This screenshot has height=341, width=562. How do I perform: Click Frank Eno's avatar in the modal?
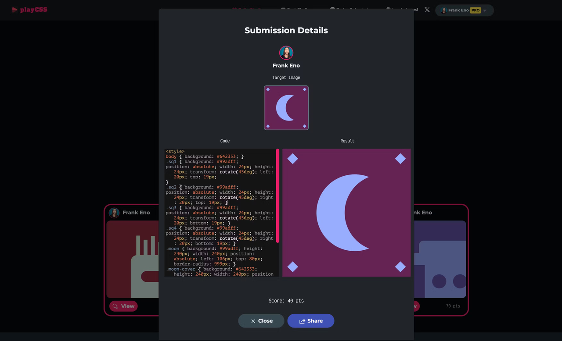coord(286,52)
